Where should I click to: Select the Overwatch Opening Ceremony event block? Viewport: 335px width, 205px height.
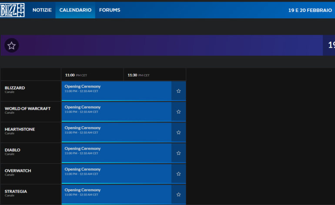(116, 173)
